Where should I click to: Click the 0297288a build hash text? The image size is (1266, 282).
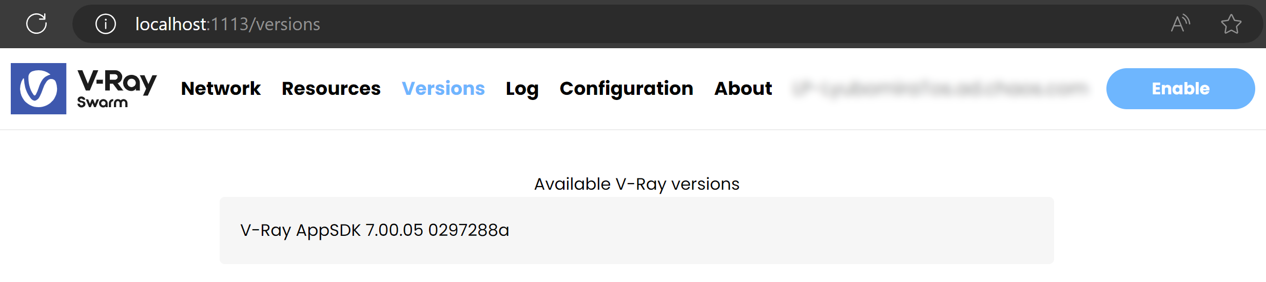(x=468, y=230)
